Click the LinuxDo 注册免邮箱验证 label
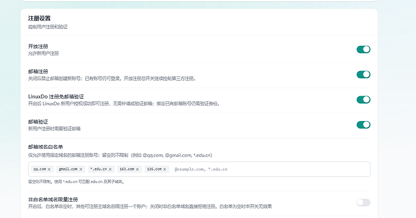This screenshot has width=416, height=218. pos(56,97)
